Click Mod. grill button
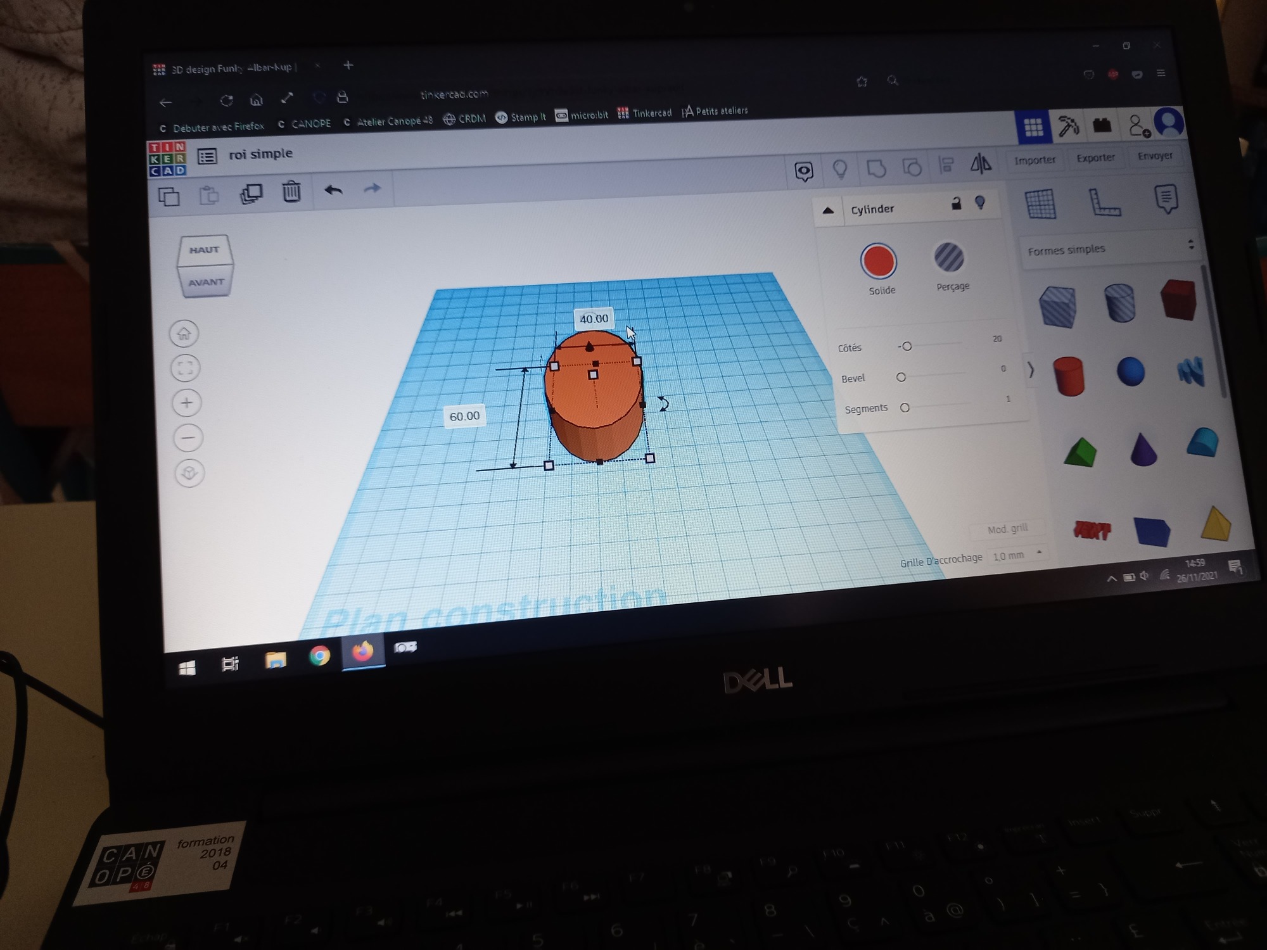 click(1007, 529)
